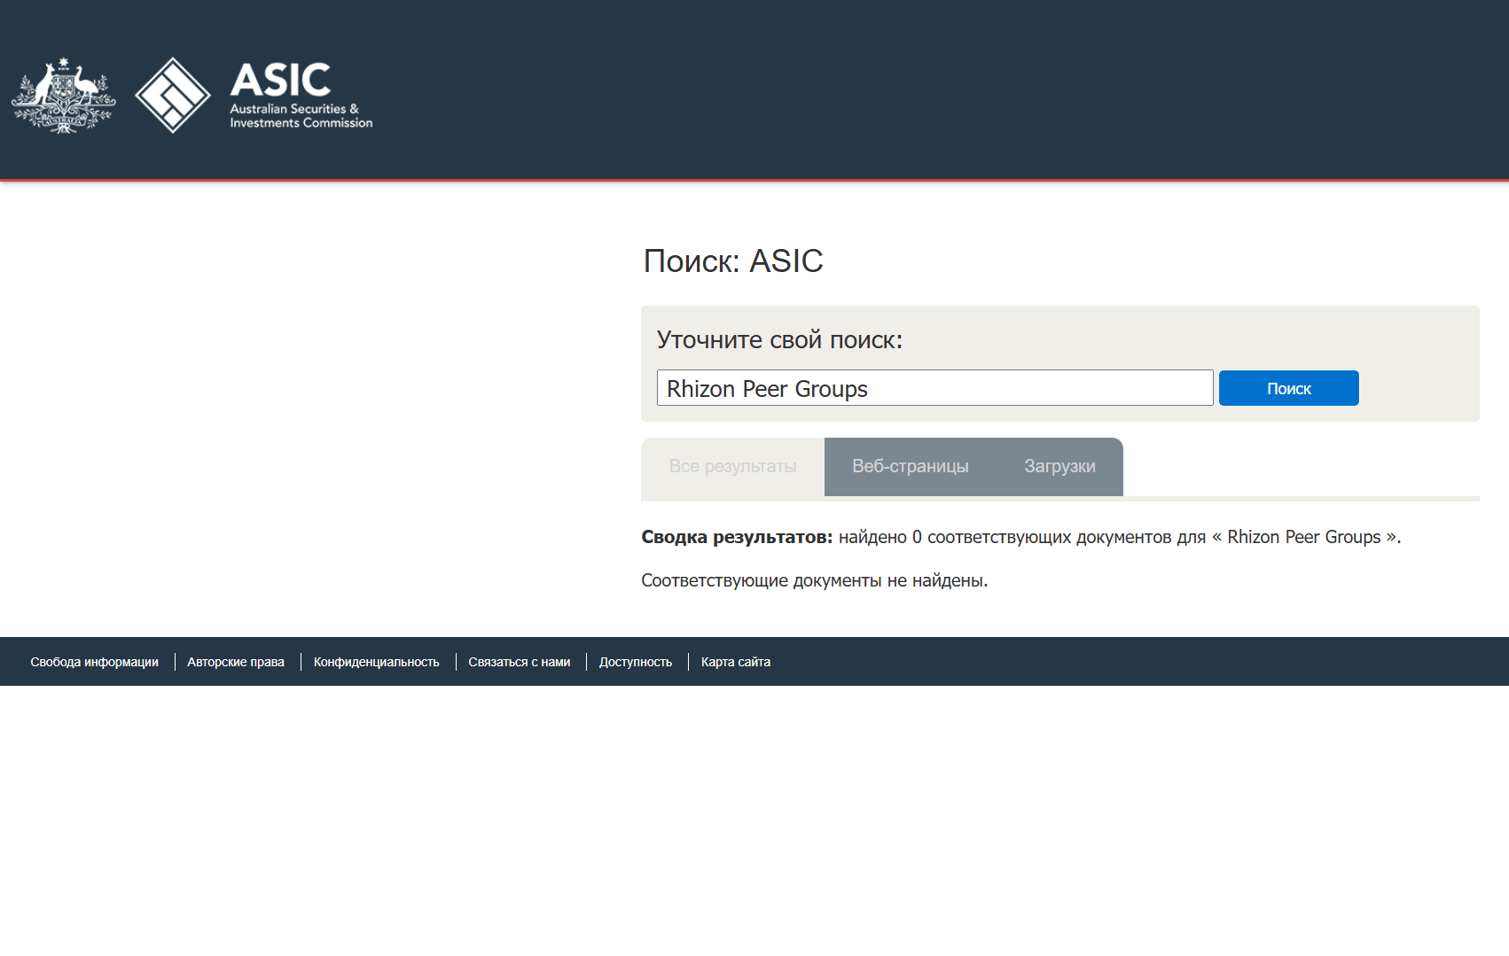Click the Australian coat of arms emblem
Image resolution: width=1509 pixels, height=956 pixels.
[x=63, y=96]
